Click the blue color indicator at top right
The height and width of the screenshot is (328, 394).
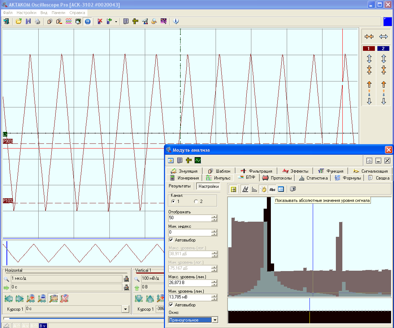pos(387,22)
